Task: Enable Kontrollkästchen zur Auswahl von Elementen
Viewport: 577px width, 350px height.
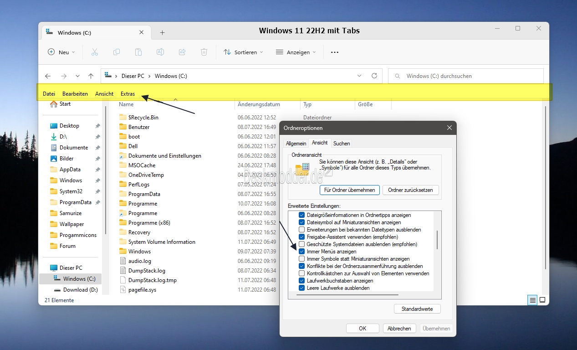Action: [x=301, y=273]
